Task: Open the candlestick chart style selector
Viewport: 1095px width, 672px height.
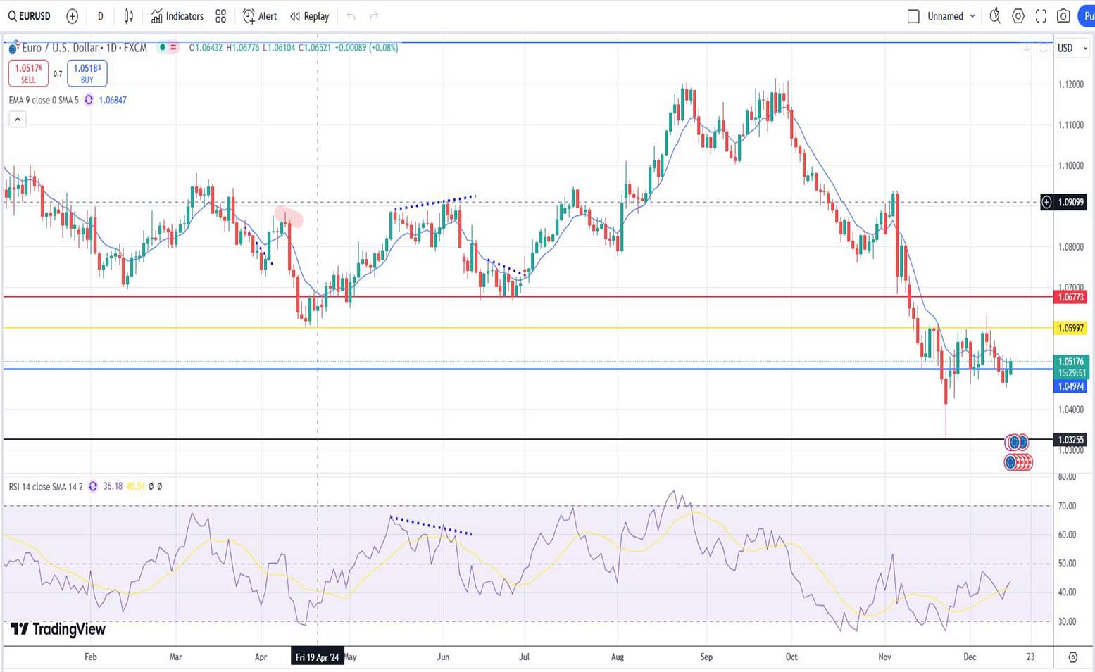Action: click(x=128, y=16)
